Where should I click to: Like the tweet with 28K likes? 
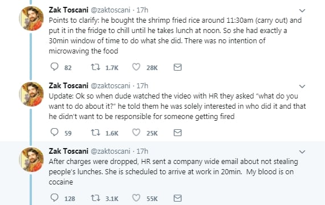tap(136, 67)
